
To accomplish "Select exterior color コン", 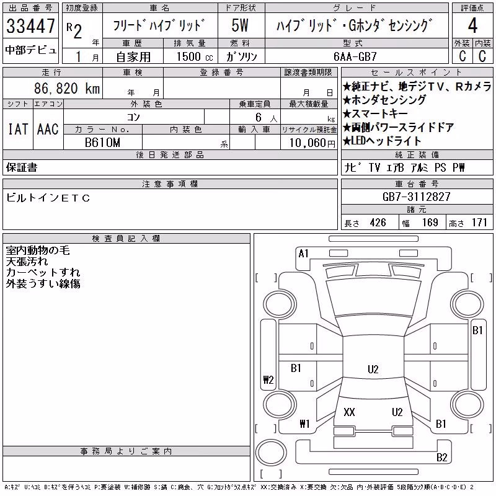I will tap(133, 117).
